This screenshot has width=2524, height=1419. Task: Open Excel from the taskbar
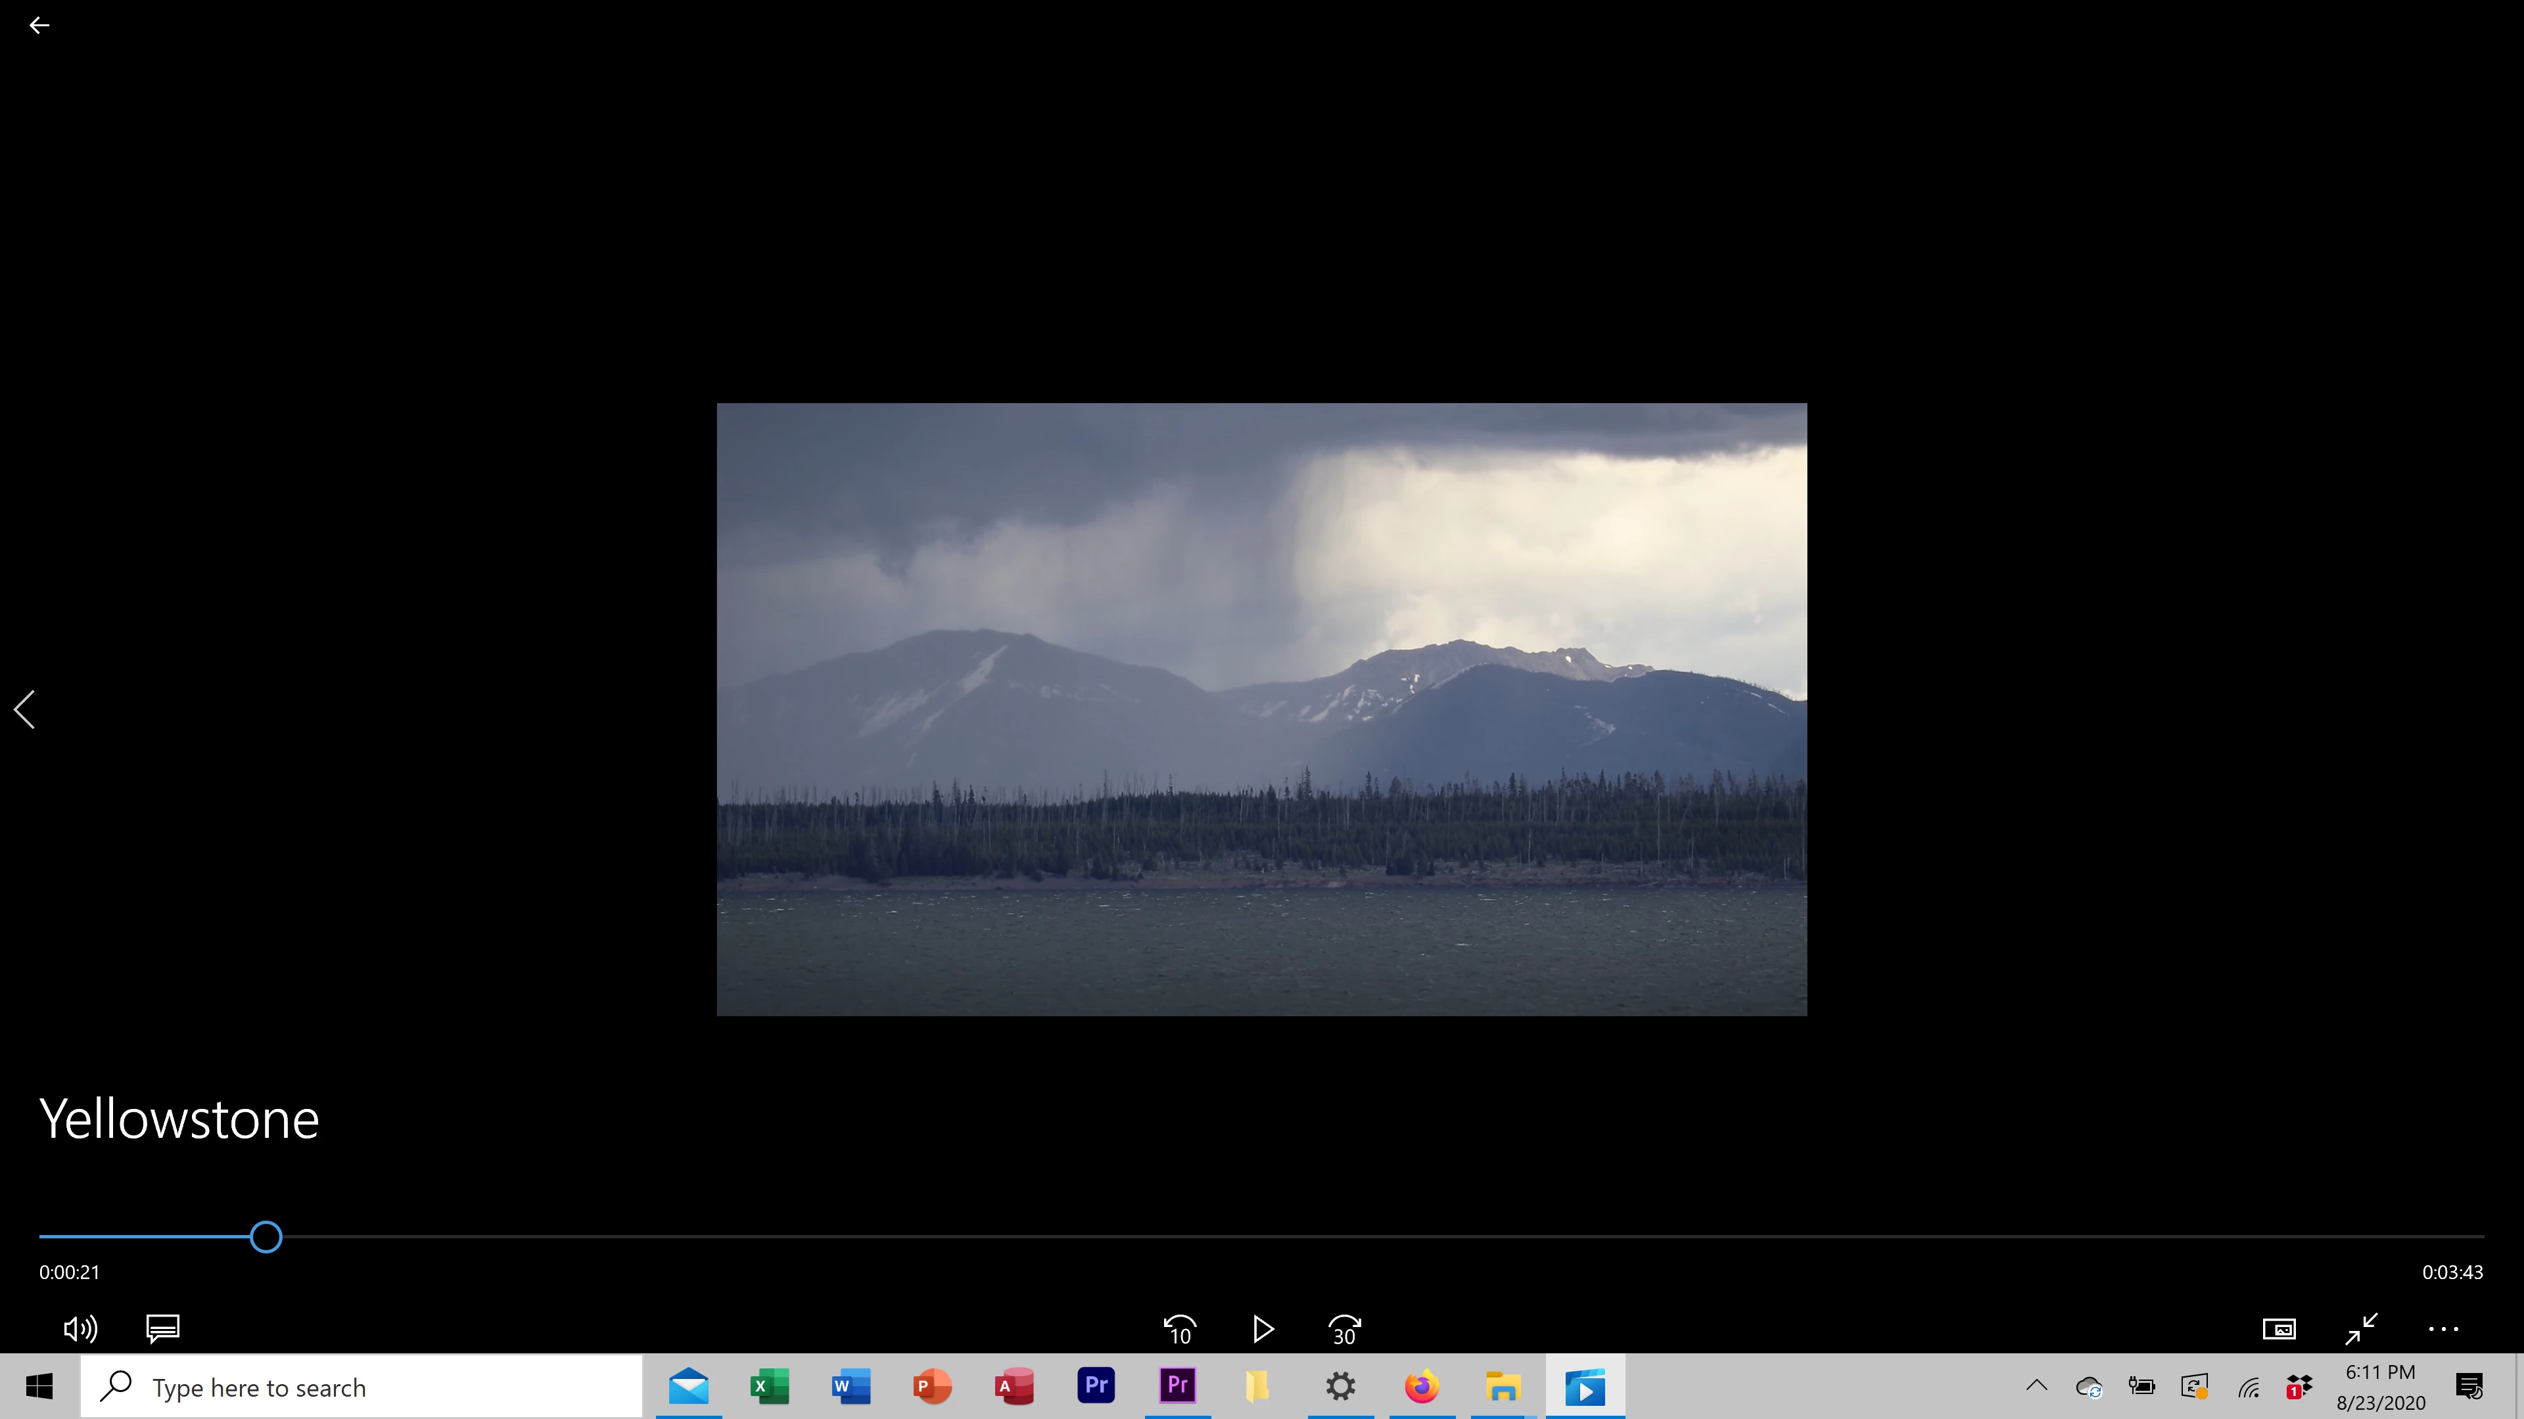point(769,1387)
